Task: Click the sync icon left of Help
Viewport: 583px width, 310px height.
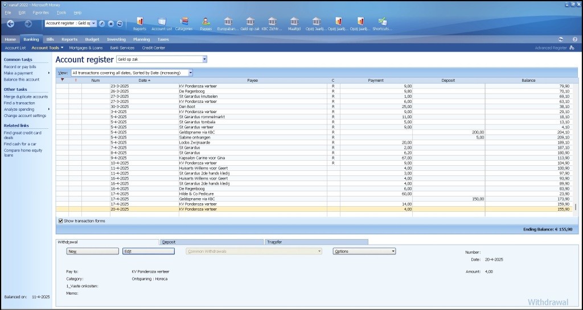Action: [561, 39]
